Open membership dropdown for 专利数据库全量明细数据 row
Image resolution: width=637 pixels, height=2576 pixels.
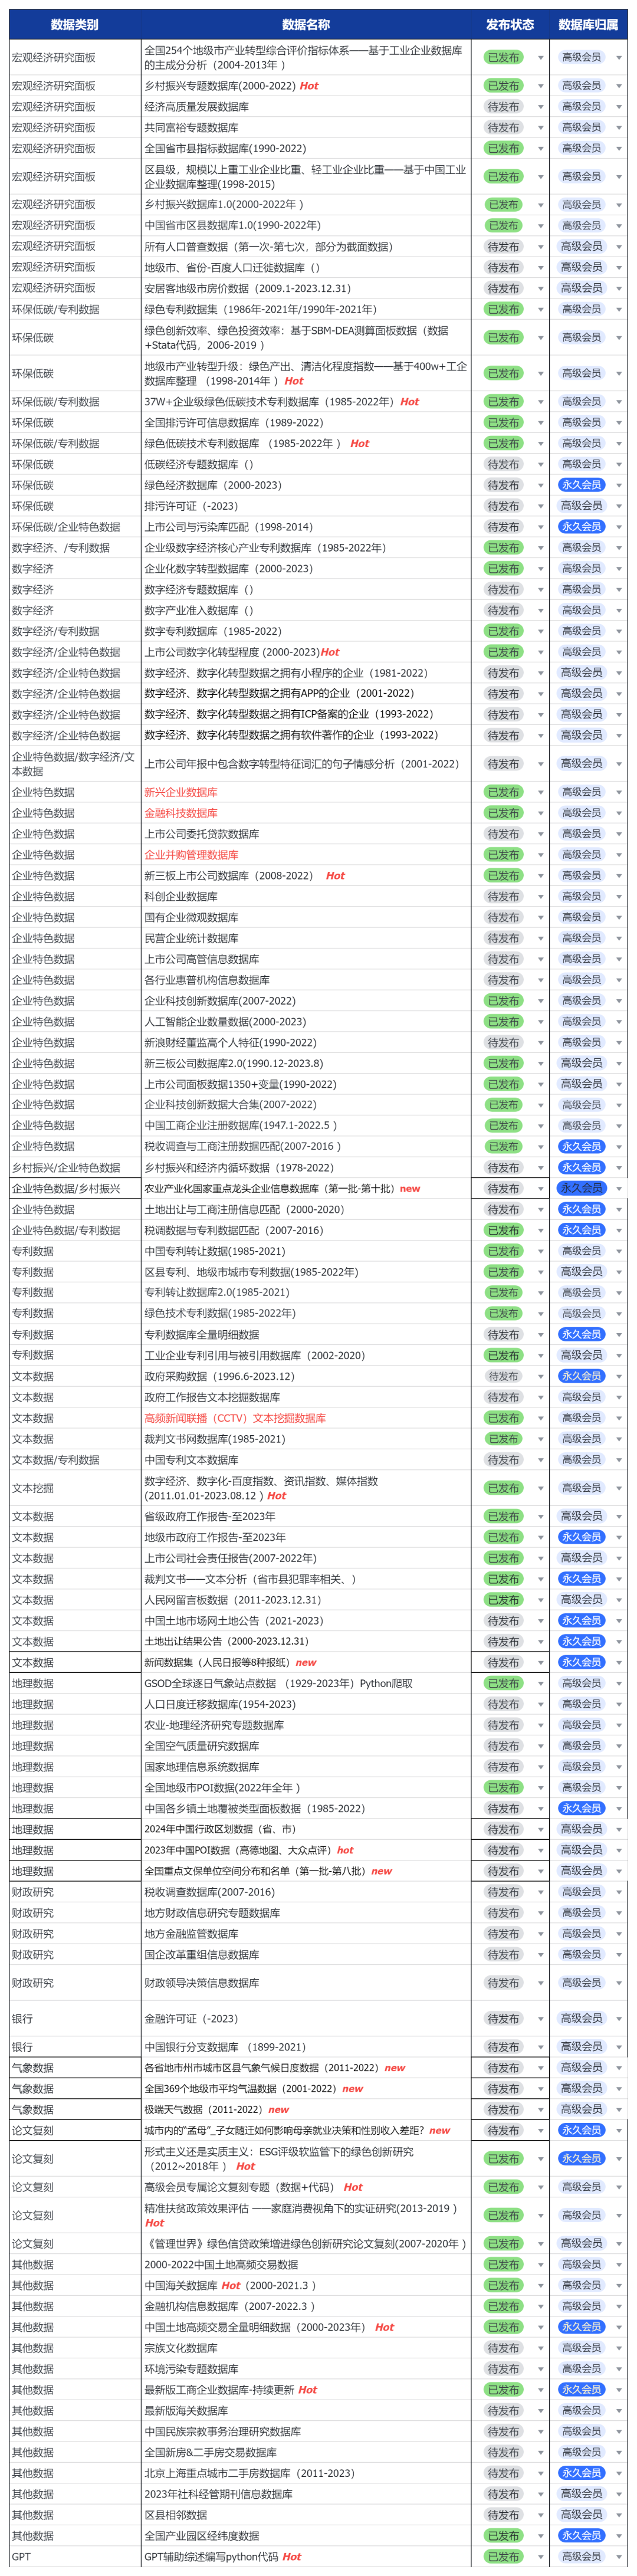[x=619, y=1335]
